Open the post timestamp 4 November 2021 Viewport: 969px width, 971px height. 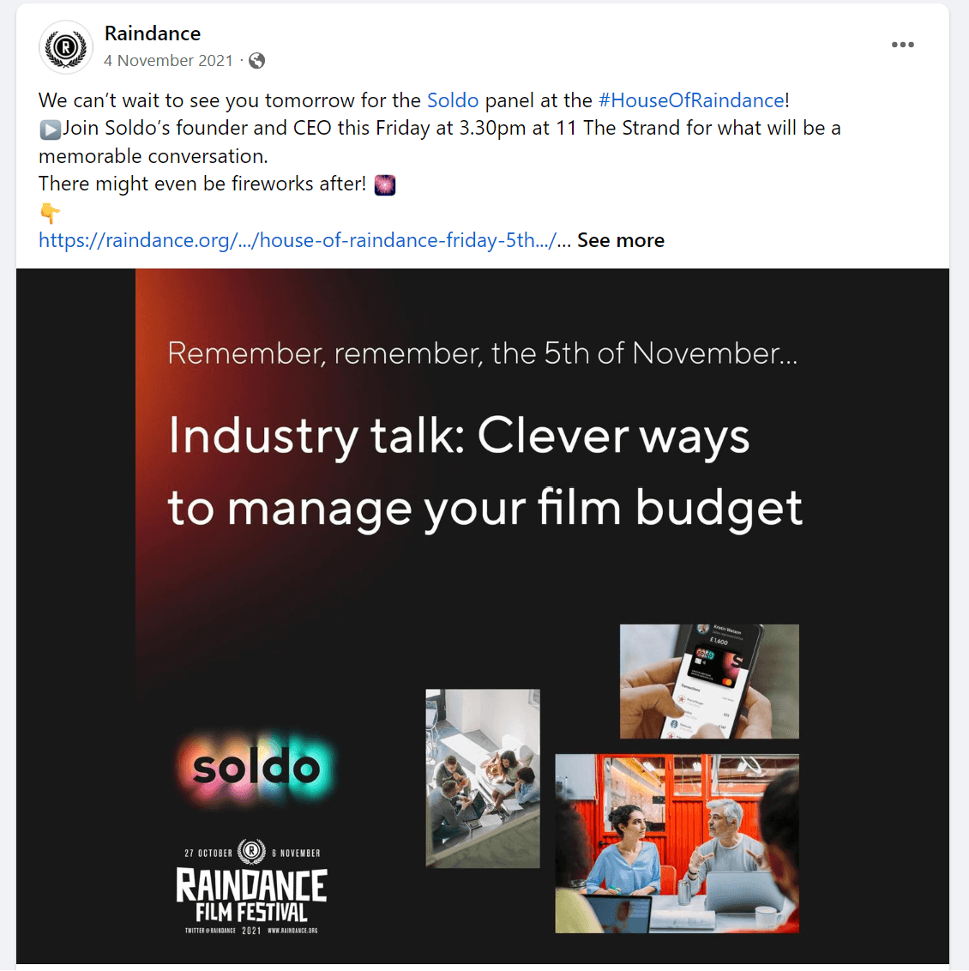168,61
